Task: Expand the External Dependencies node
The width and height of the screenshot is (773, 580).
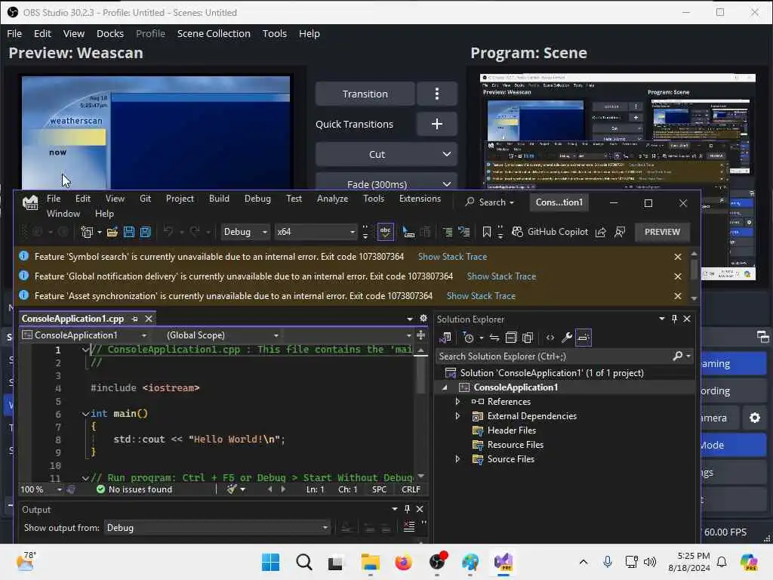Action: click(457, 416)
